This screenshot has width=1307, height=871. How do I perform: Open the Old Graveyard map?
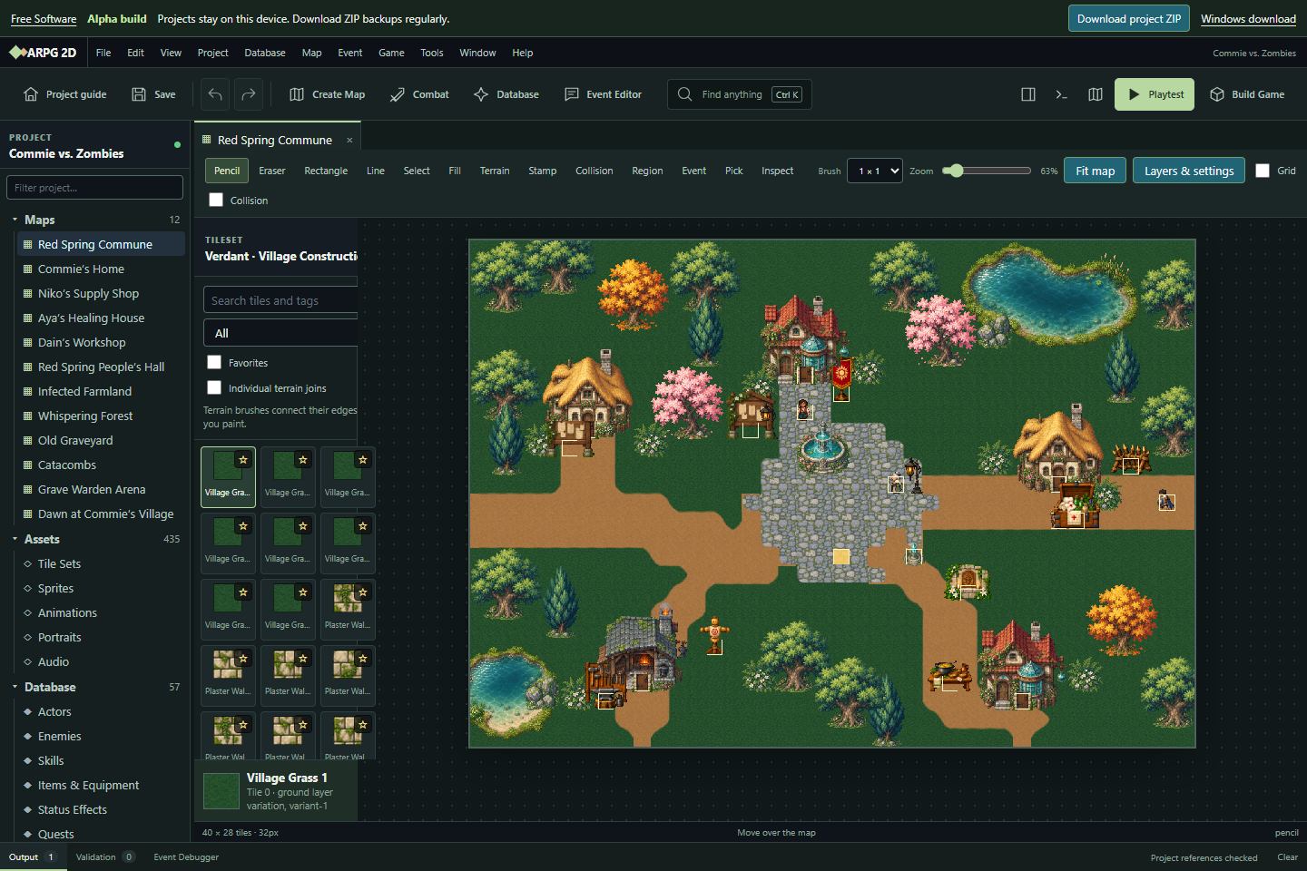coord(101,441)
